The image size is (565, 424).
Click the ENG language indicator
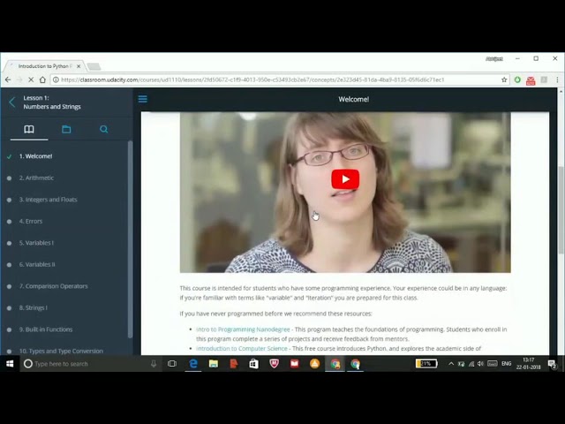(506, 364)
